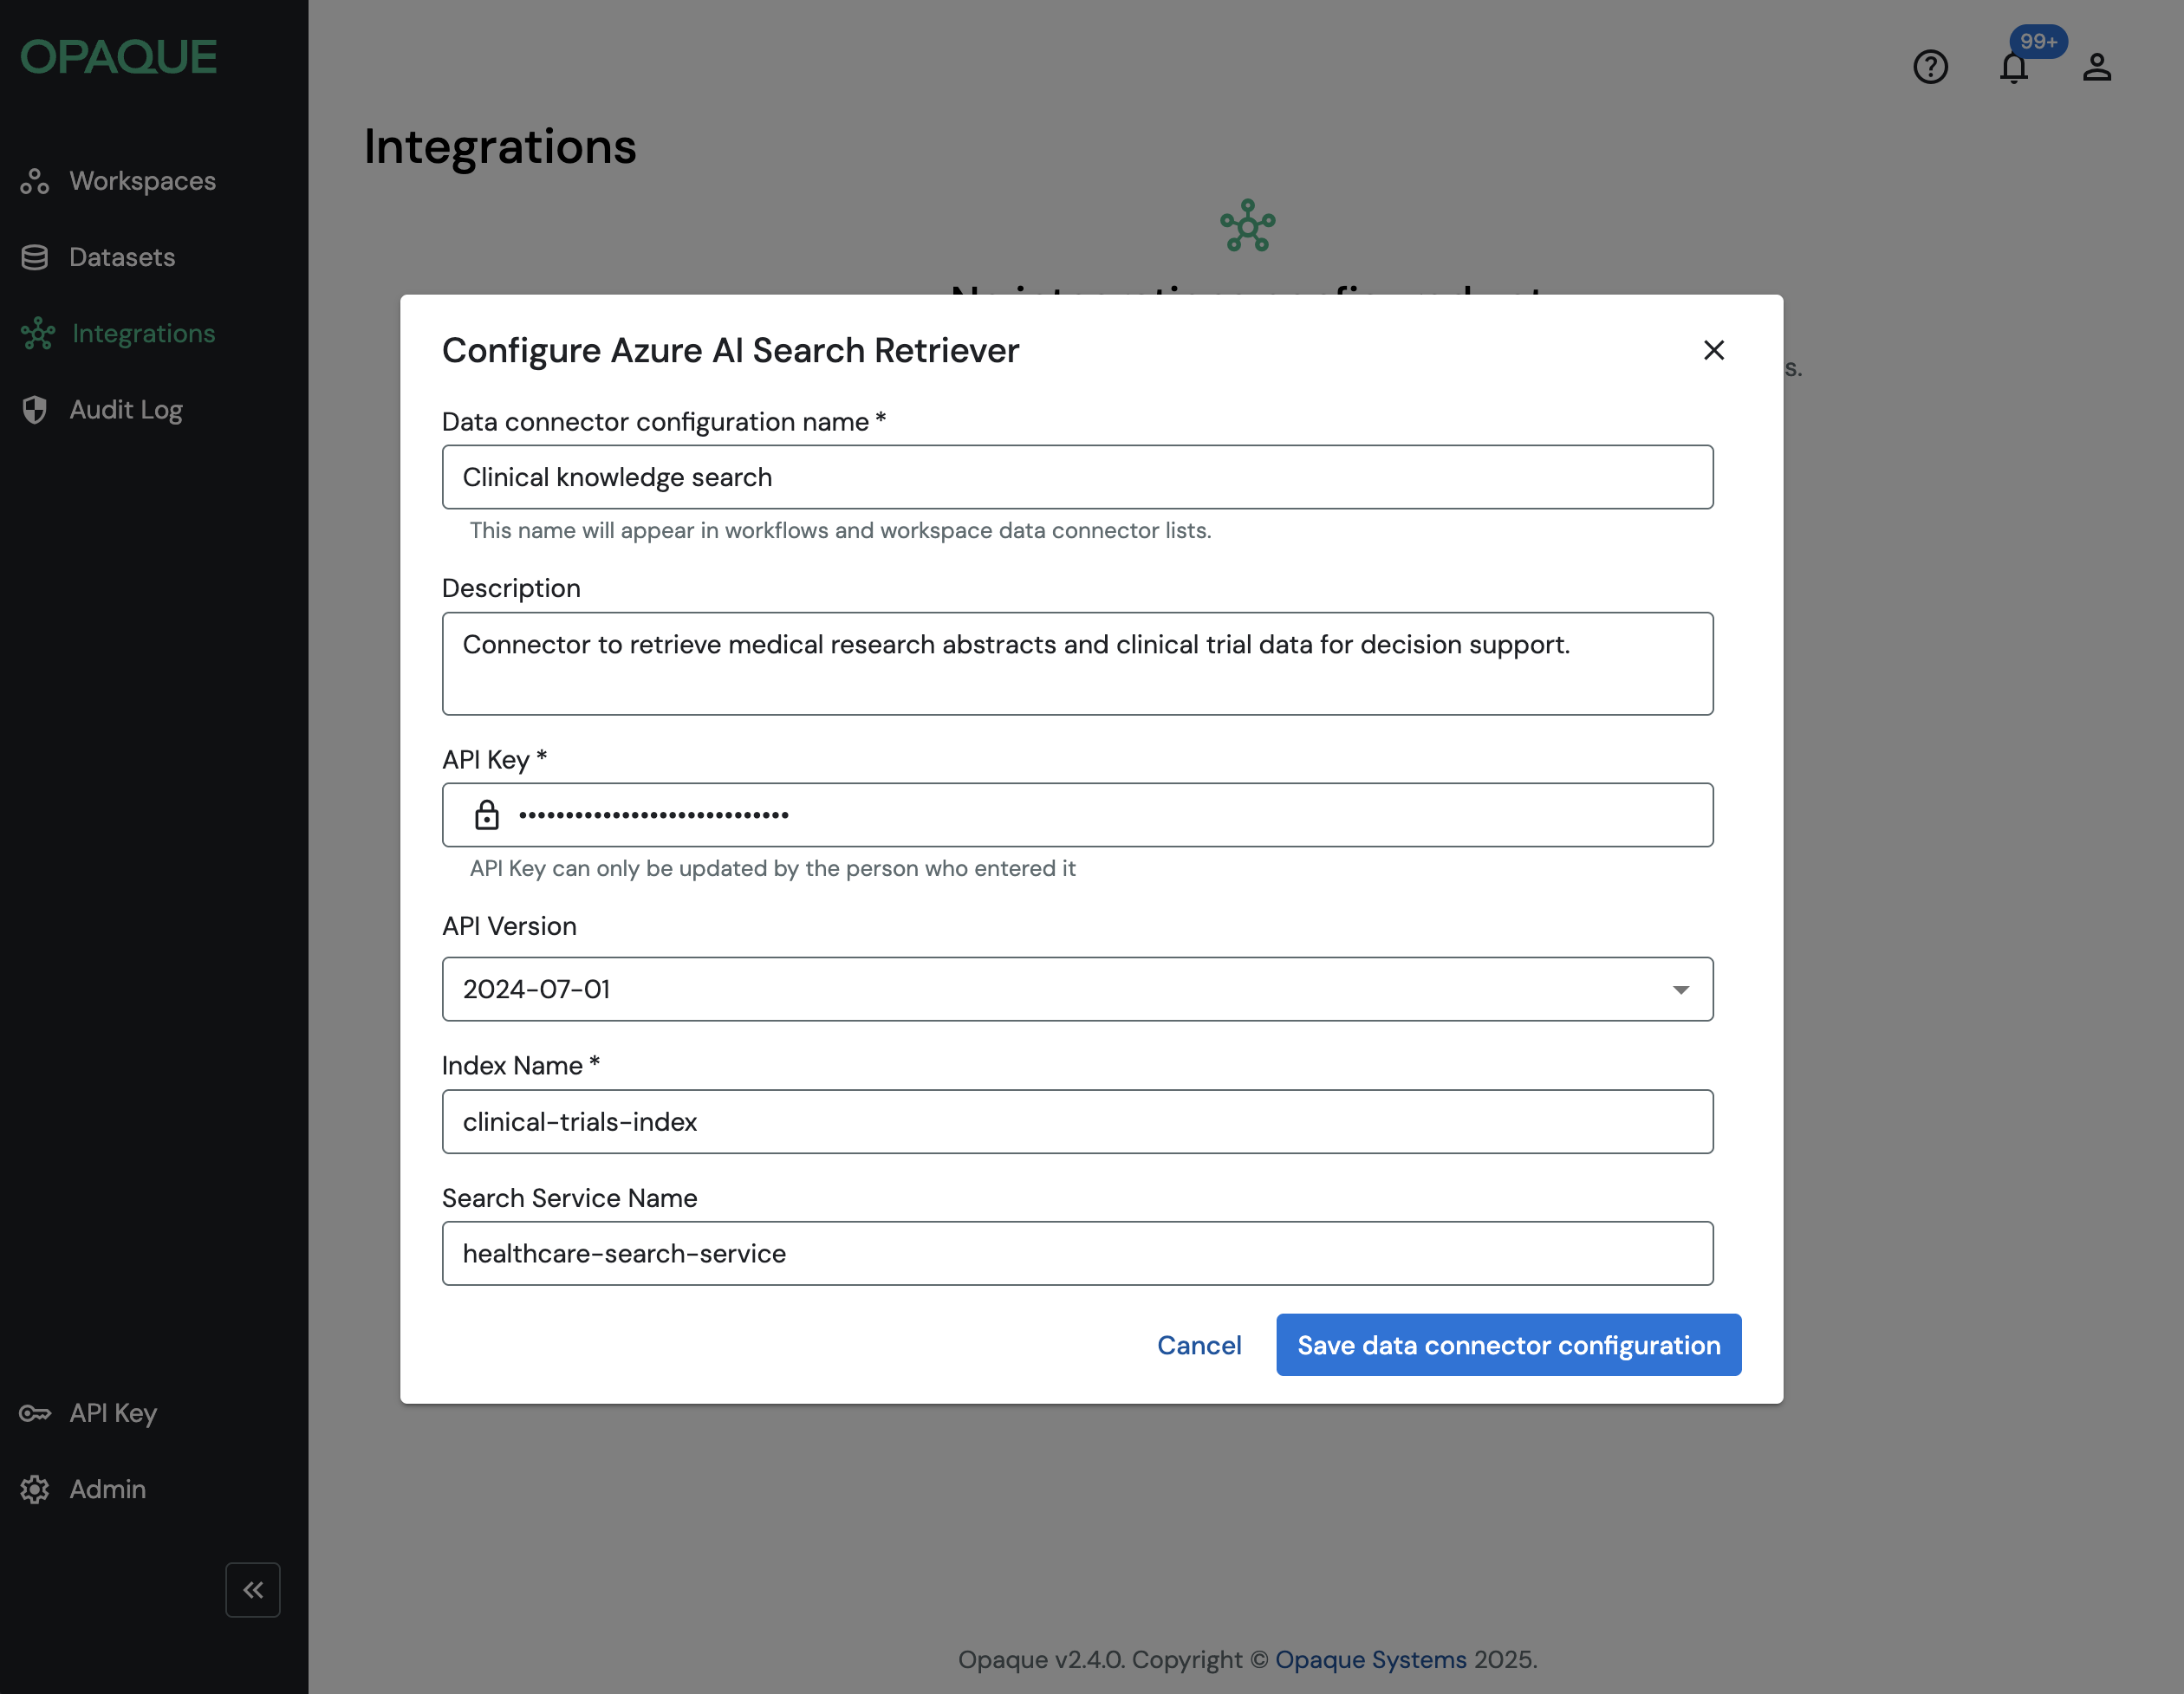The width and height of the screenshot is (2184, 1694).
Task: Click the lock icon in API Key field
Action: point(487,814)
